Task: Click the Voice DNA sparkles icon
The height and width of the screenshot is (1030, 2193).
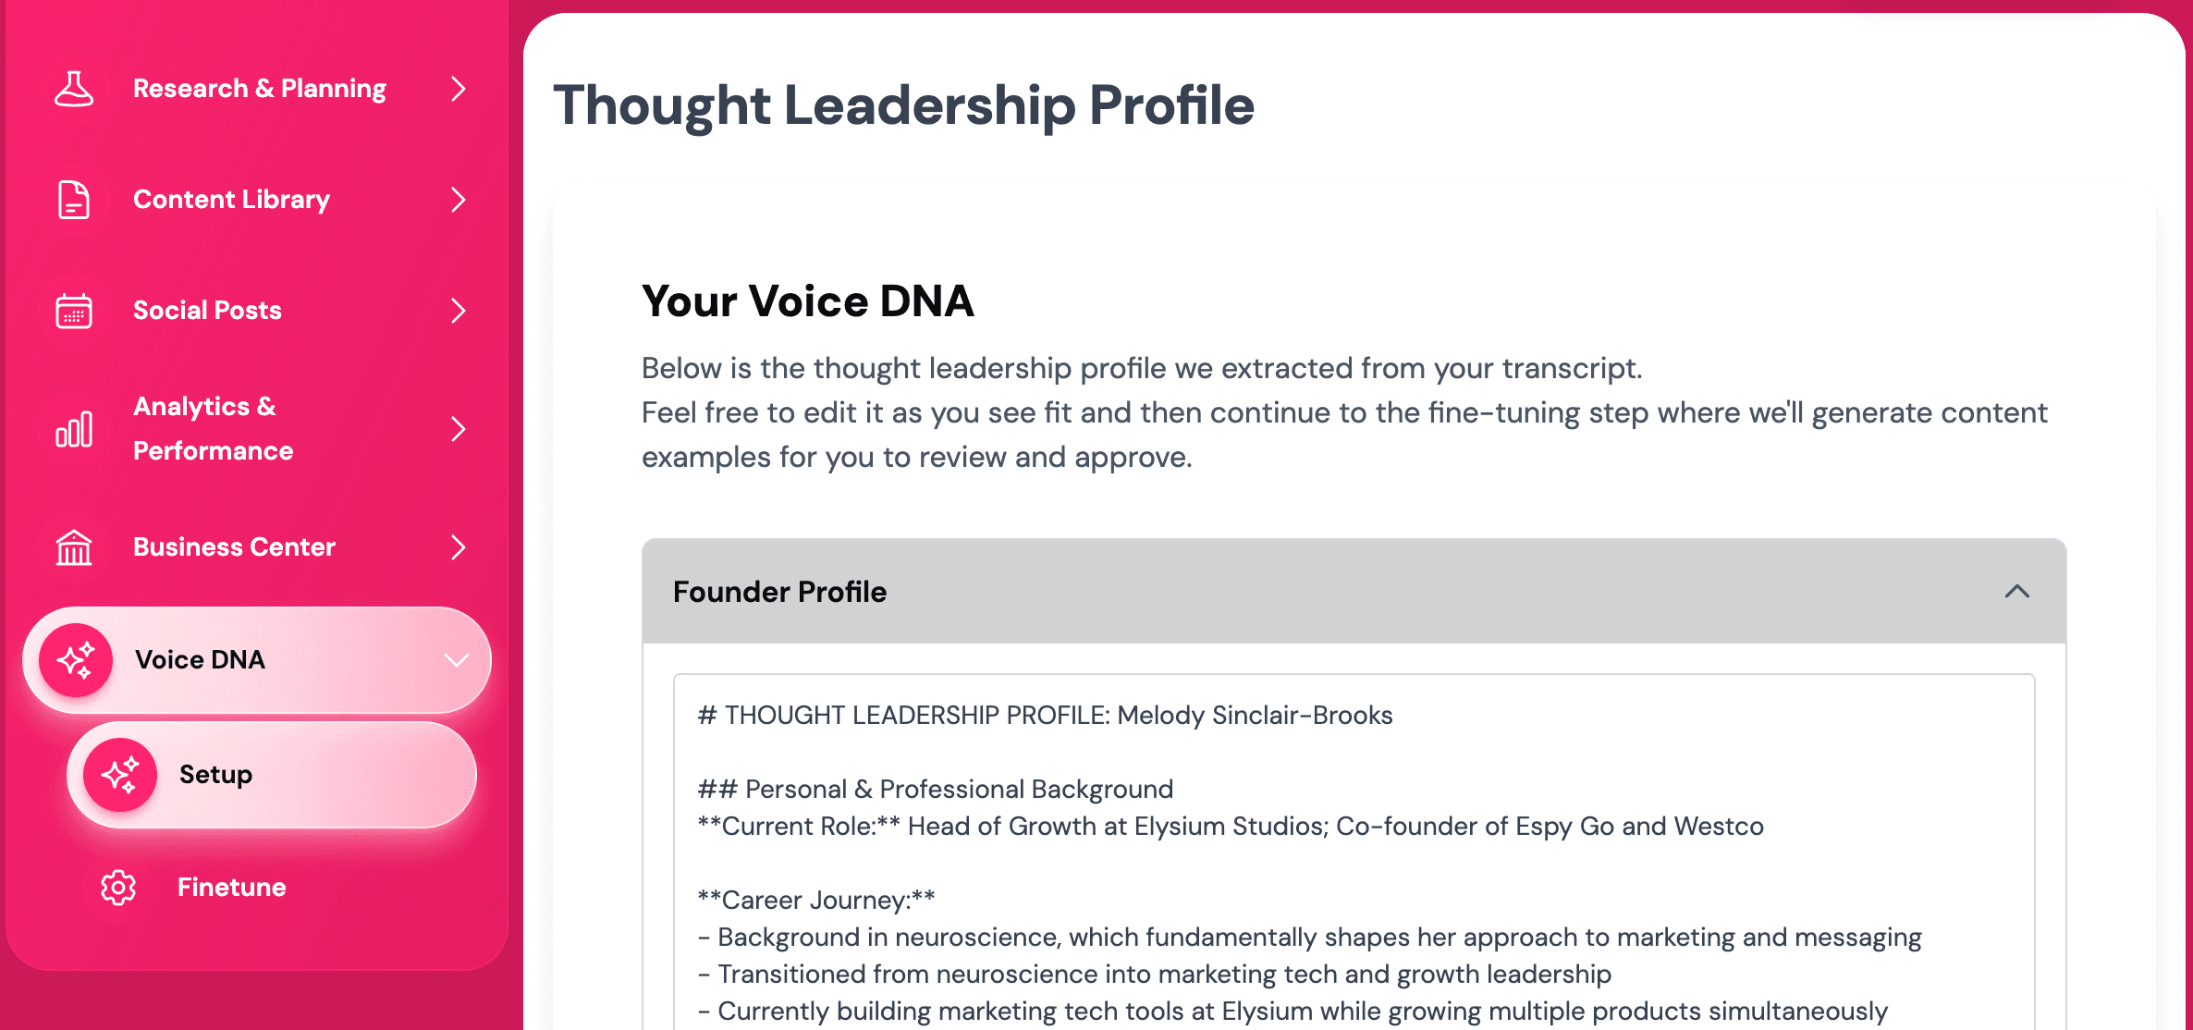Action: tap(76, 659)
